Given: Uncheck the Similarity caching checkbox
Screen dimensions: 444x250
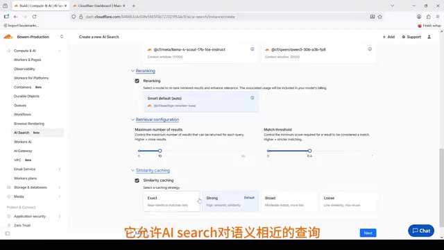Looking at the screenshot, I should pos(137,181).
